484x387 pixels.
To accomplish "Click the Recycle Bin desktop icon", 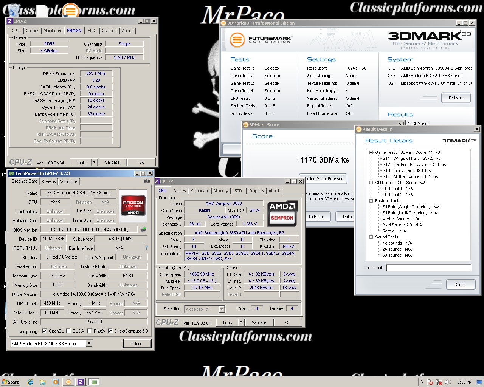I will point(14,10).
